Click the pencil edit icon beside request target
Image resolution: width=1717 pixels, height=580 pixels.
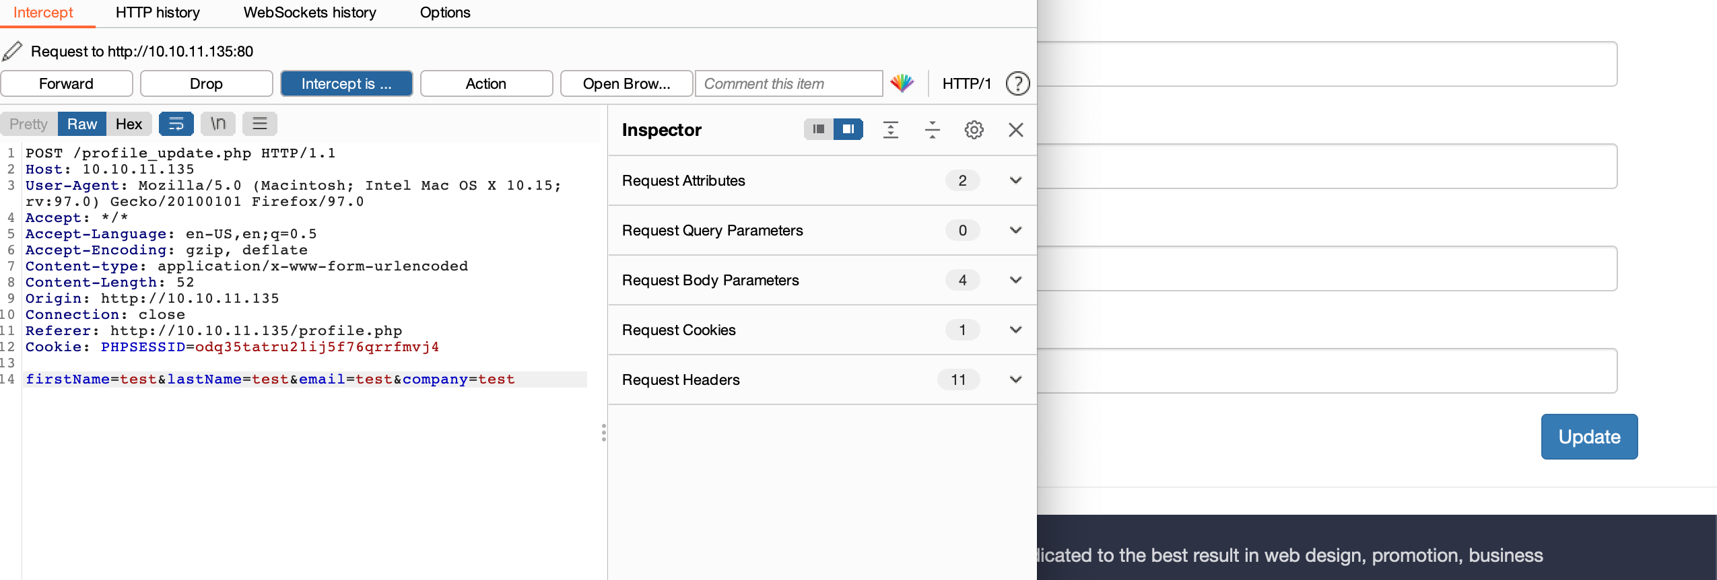(x=12, y=51)
